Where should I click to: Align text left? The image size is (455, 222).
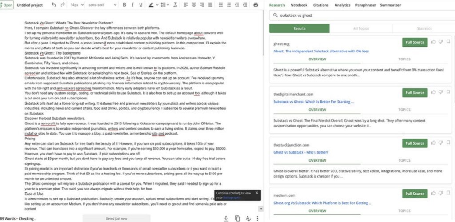coord(186,5)
